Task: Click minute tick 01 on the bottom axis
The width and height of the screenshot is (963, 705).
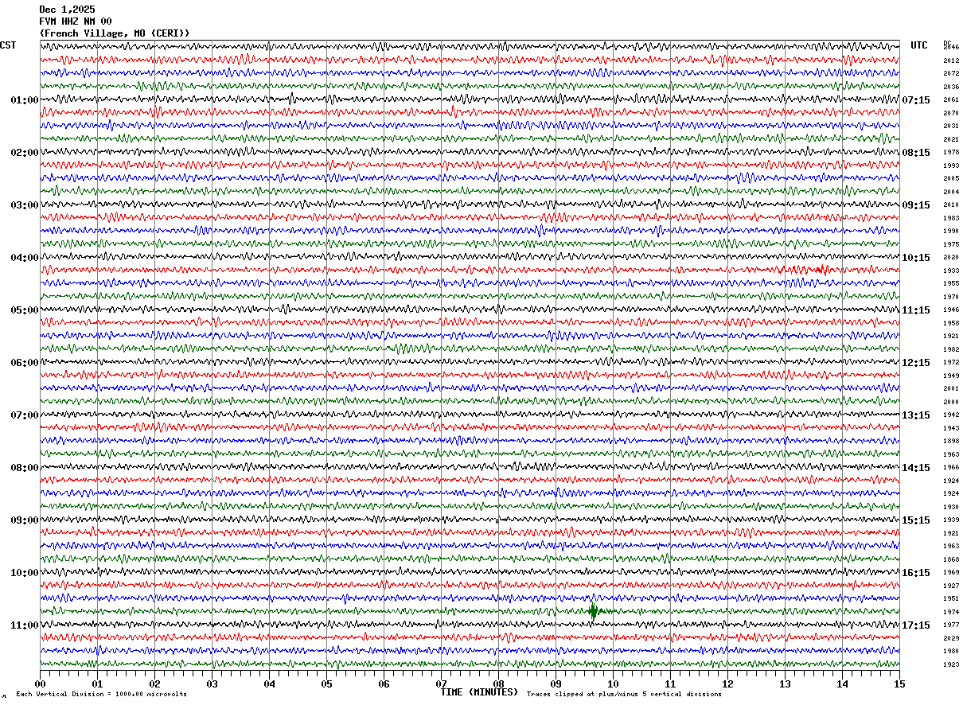Action: (x=97, y=684)
